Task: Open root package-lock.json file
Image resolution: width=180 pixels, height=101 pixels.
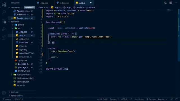Action: coord(21,78)
